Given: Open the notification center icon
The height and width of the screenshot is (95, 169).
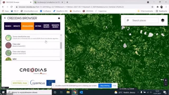Looking at the screenshot, I should click(165, 92).
